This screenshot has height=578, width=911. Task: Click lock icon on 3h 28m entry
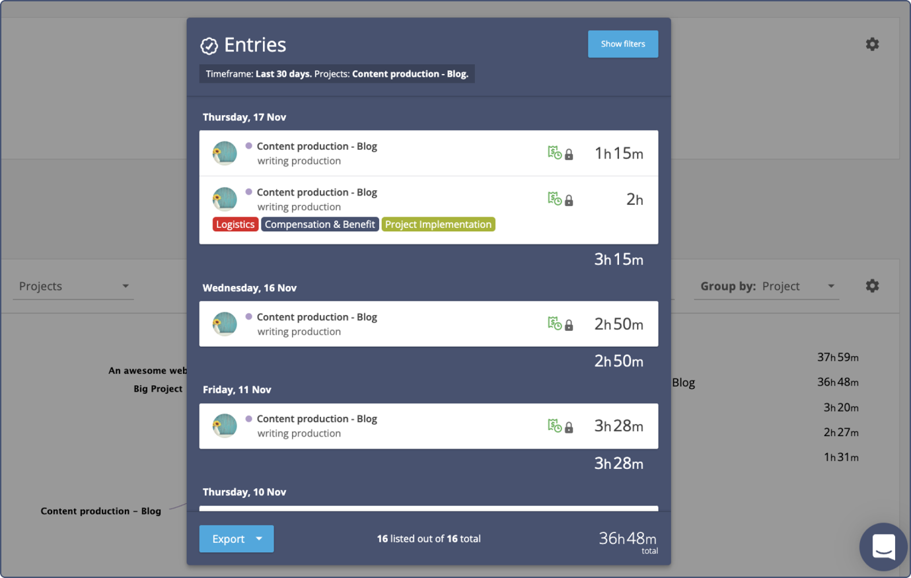[569, 427]
